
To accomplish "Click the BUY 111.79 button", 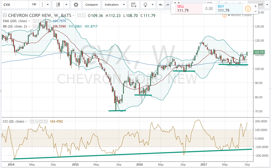I will click(229, 9).
